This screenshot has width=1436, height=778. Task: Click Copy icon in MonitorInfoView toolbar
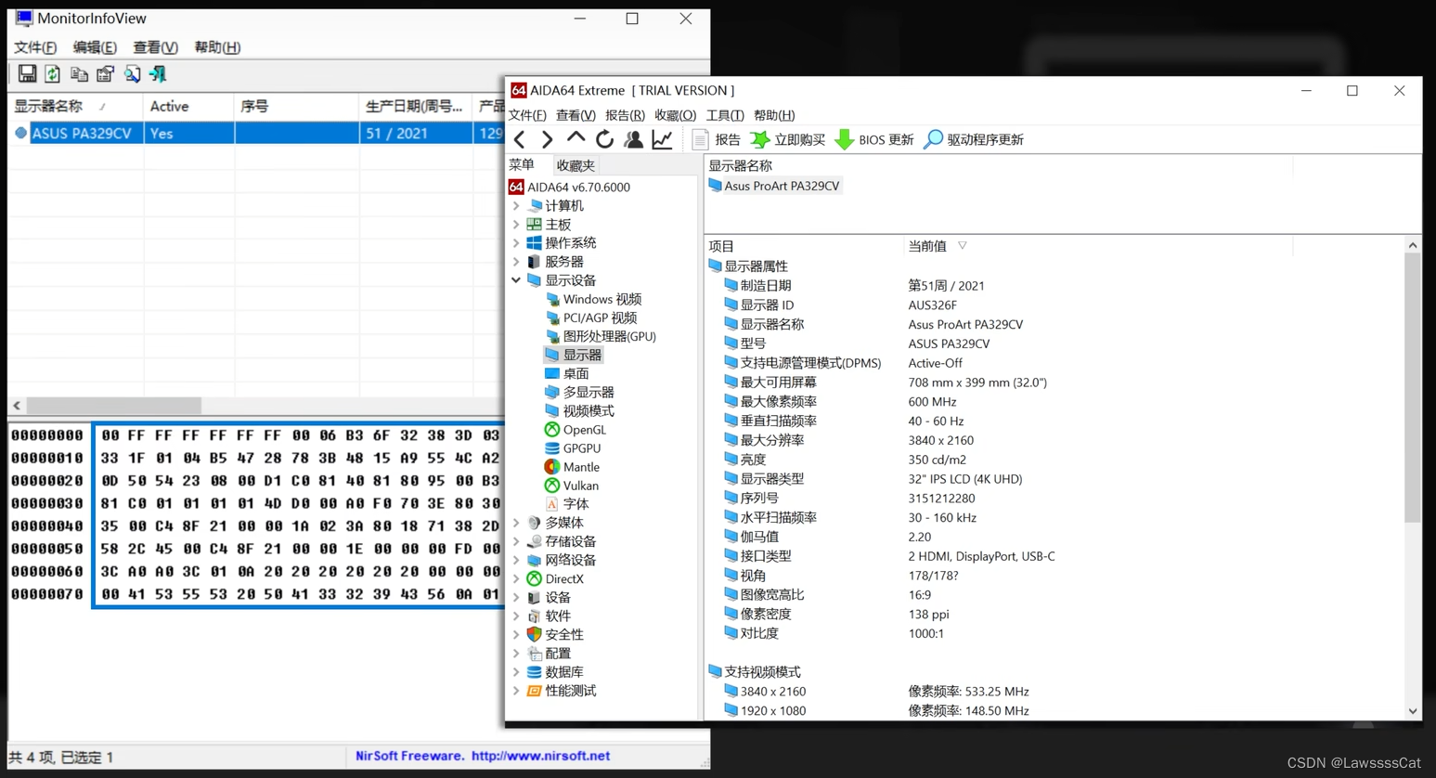(79, 73)
